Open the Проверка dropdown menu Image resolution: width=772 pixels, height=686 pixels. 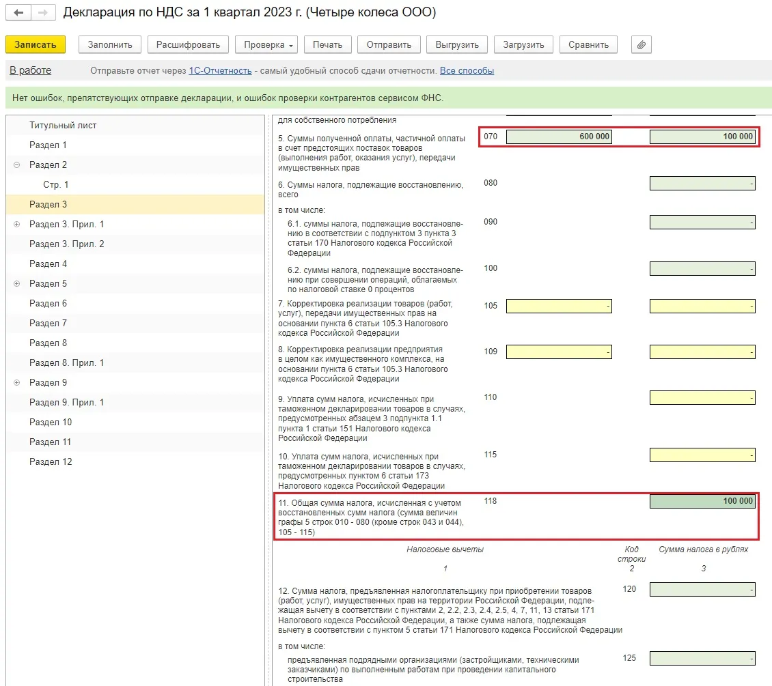pos(266,45)
